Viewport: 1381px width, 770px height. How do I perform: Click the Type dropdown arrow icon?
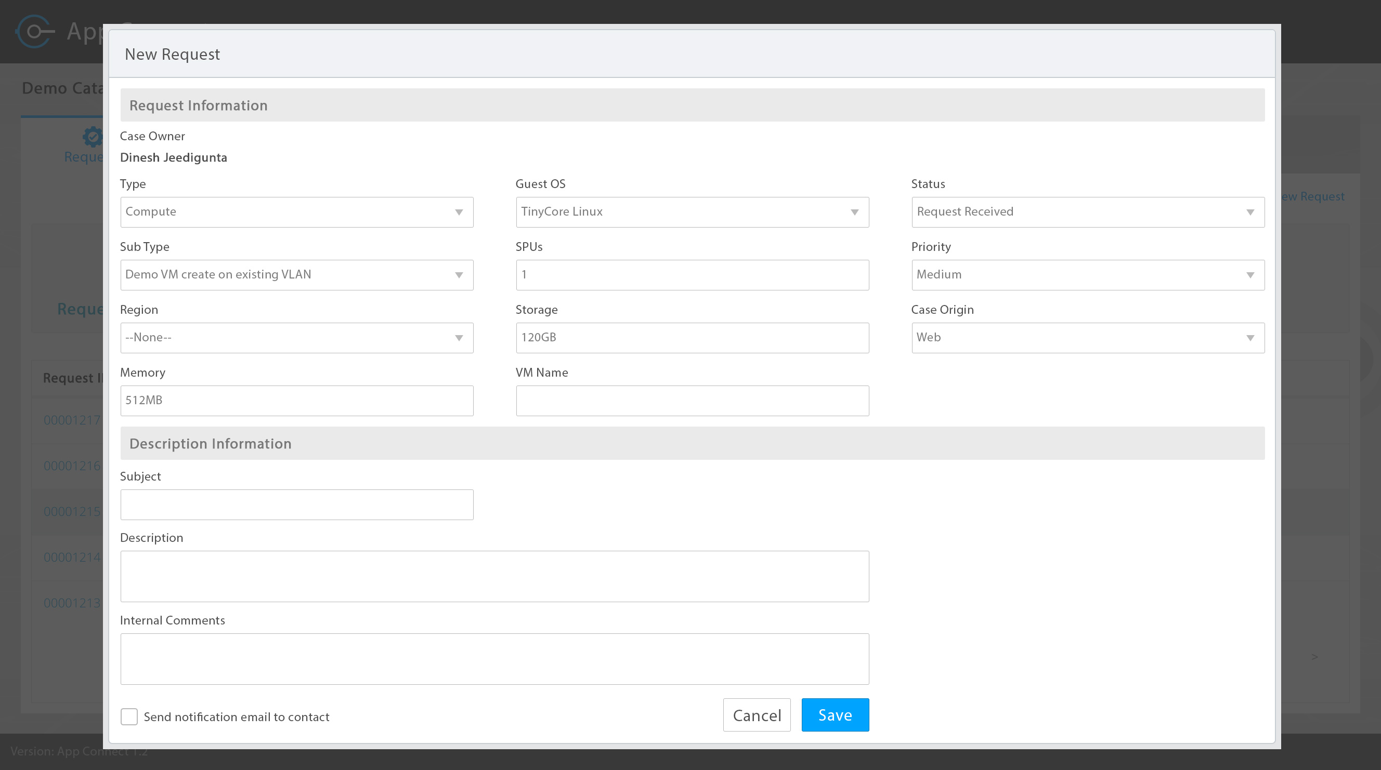point(459,212)
